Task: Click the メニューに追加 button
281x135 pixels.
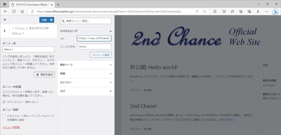Action: pos(101,55)
